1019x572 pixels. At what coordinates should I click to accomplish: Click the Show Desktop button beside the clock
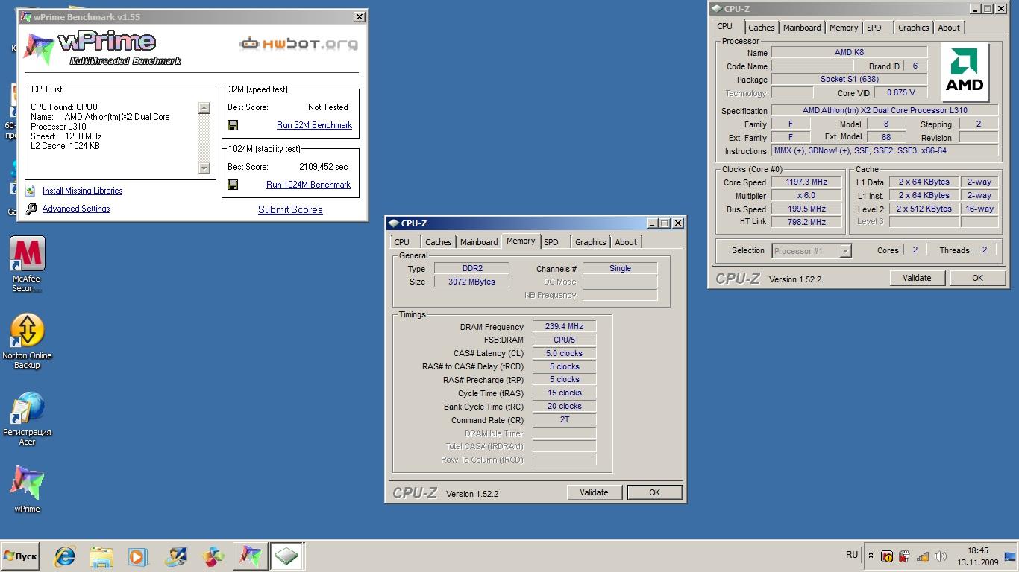coord(1010,556)
